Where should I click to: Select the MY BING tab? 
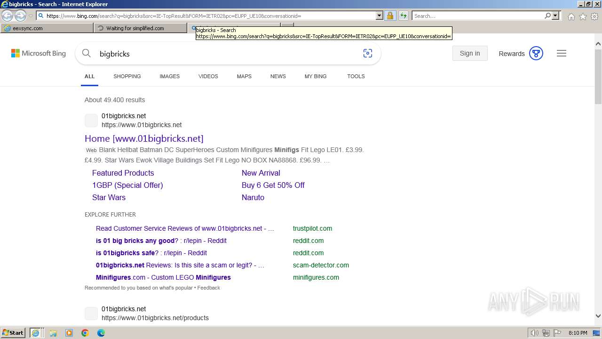316,76
